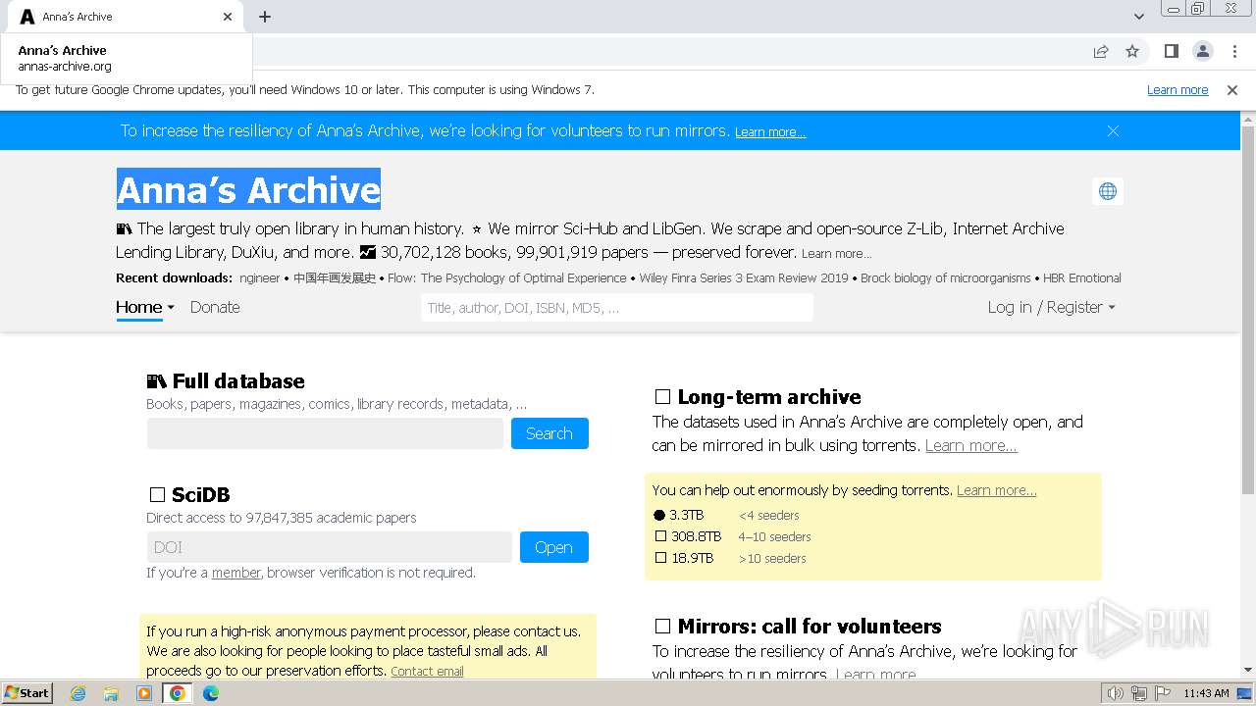
Task: Open File Explorer from taskbar
Action: point(111,693)
